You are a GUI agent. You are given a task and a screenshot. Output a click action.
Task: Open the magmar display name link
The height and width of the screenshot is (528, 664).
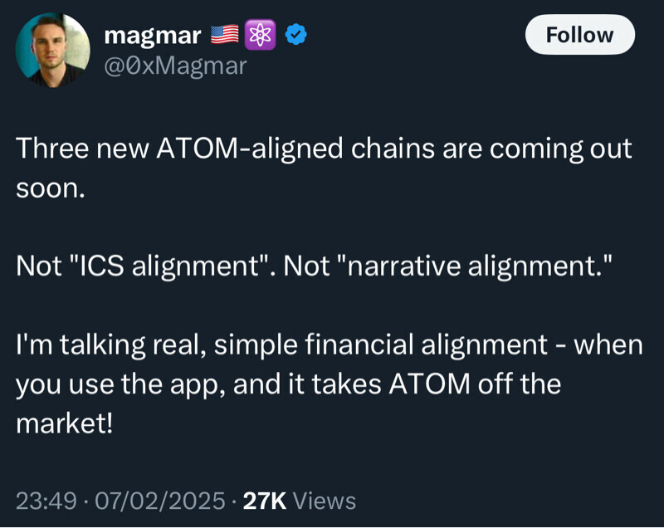point(152,35)
